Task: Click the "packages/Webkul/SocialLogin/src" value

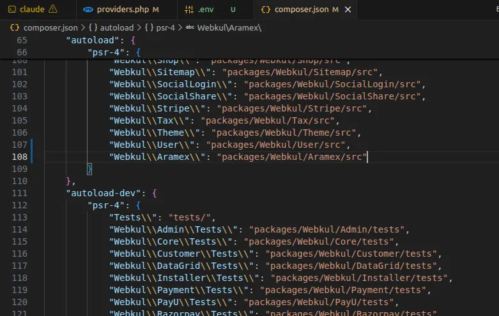Action: [332, 84]
